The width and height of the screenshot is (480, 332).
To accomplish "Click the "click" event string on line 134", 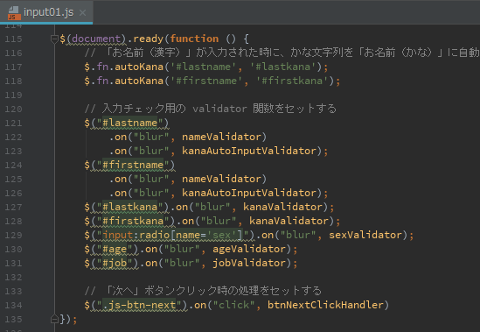I will pyautogui.click(x=233, y=305).
